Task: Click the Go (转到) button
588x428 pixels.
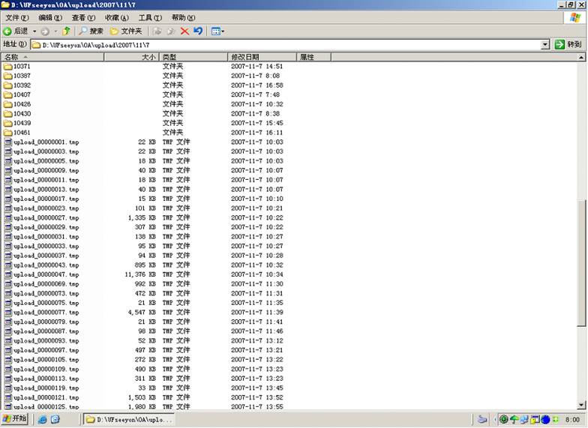Action: pyautogui.click(x=568, y=45)
